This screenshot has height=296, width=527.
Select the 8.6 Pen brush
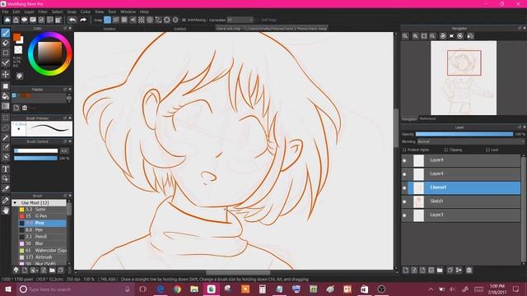pos(42,230)
